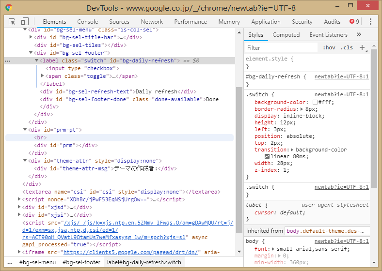This screenshot has width=382, height=271.
Task: Click the Chrome icon in the title bar
Action: click(9, 8)
